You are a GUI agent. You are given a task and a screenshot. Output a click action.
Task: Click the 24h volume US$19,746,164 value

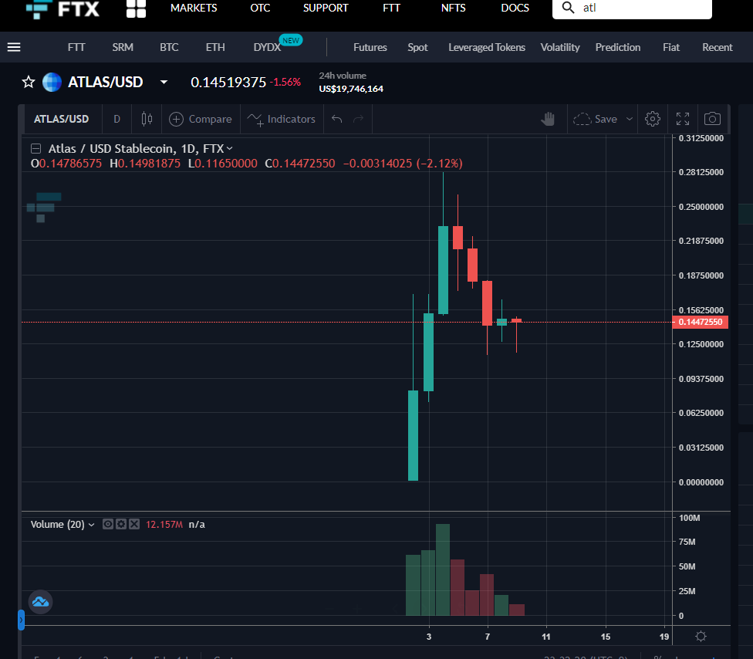351,89
